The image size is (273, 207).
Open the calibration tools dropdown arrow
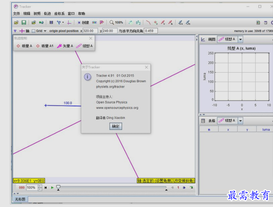(63, 22)
